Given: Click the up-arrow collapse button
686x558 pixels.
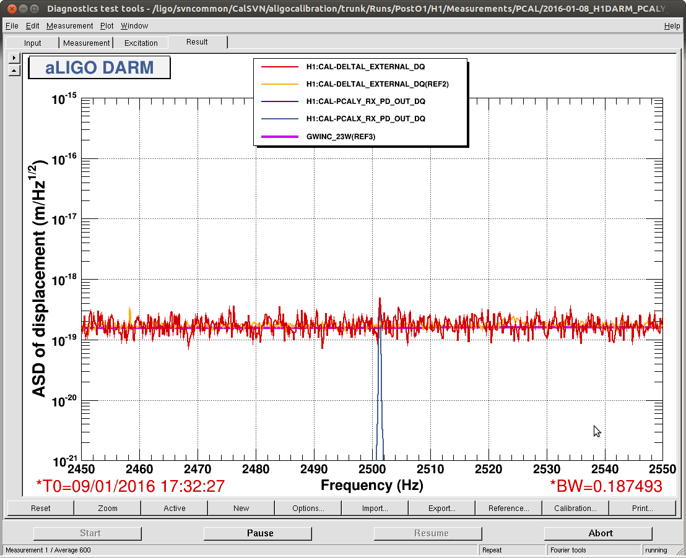Looking at the screenshot, I should (14, 71).
